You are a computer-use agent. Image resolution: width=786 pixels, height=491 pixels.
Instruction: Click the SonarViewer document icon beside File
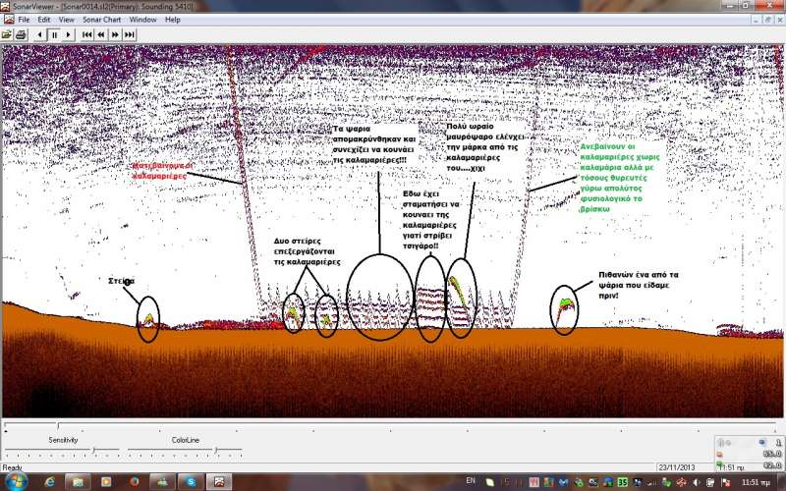pos(9,20)
